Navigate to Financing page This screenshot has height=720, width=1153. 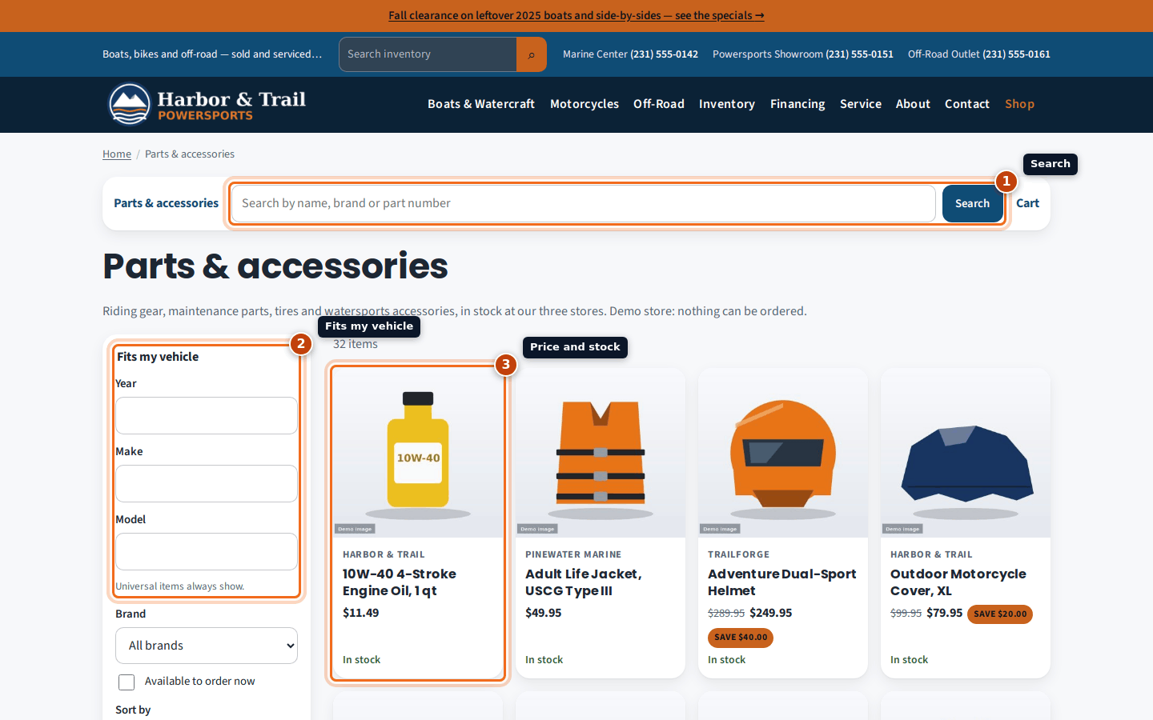(797, 104)
